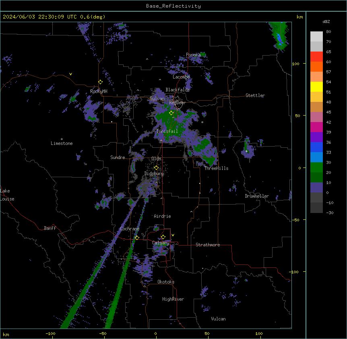Screen dimensions: 347x339
Task: Click the HighRiver label
Action: [173, 299]
